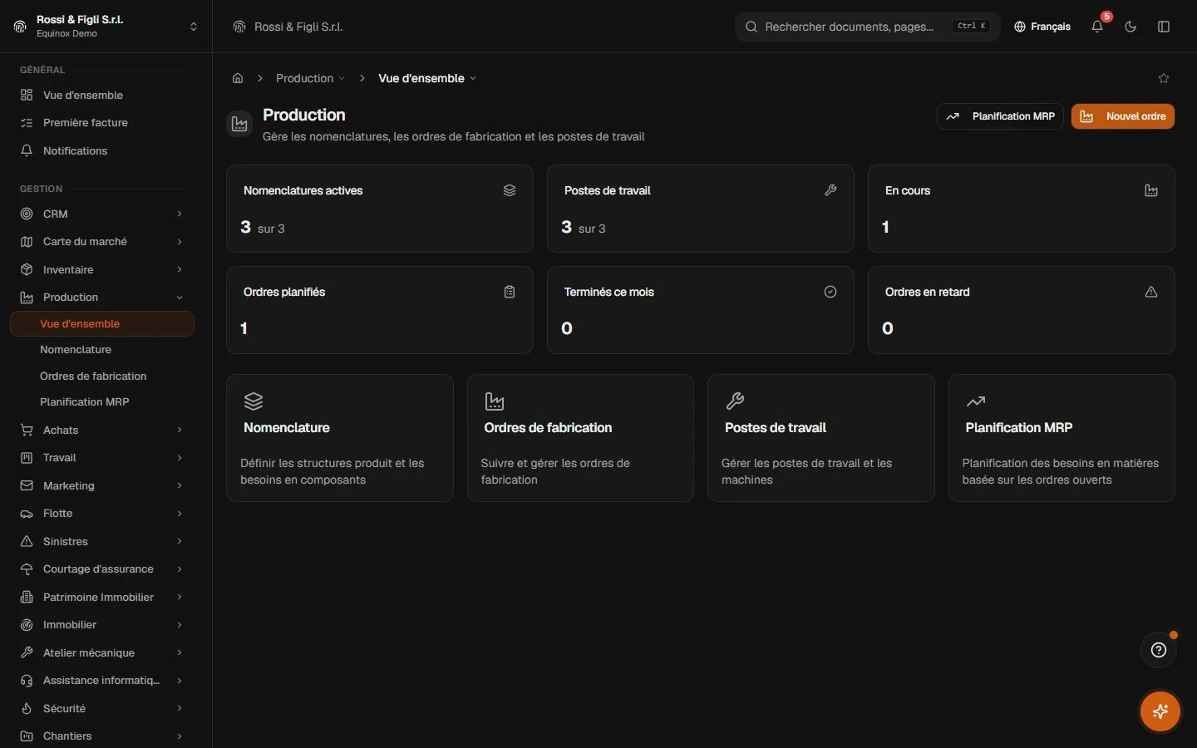Open Ordres de fabrication in sidebar submenu
Image resolution: width=1197 pixels, height=748 pixels.
pyautogui.click(x=102, y=376)
